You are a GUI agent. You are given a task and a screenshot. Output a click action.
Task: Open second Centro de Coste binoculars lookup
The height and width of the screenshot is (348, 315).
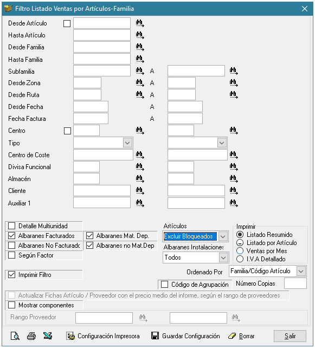pyautogui.click(x=234, y=154)
